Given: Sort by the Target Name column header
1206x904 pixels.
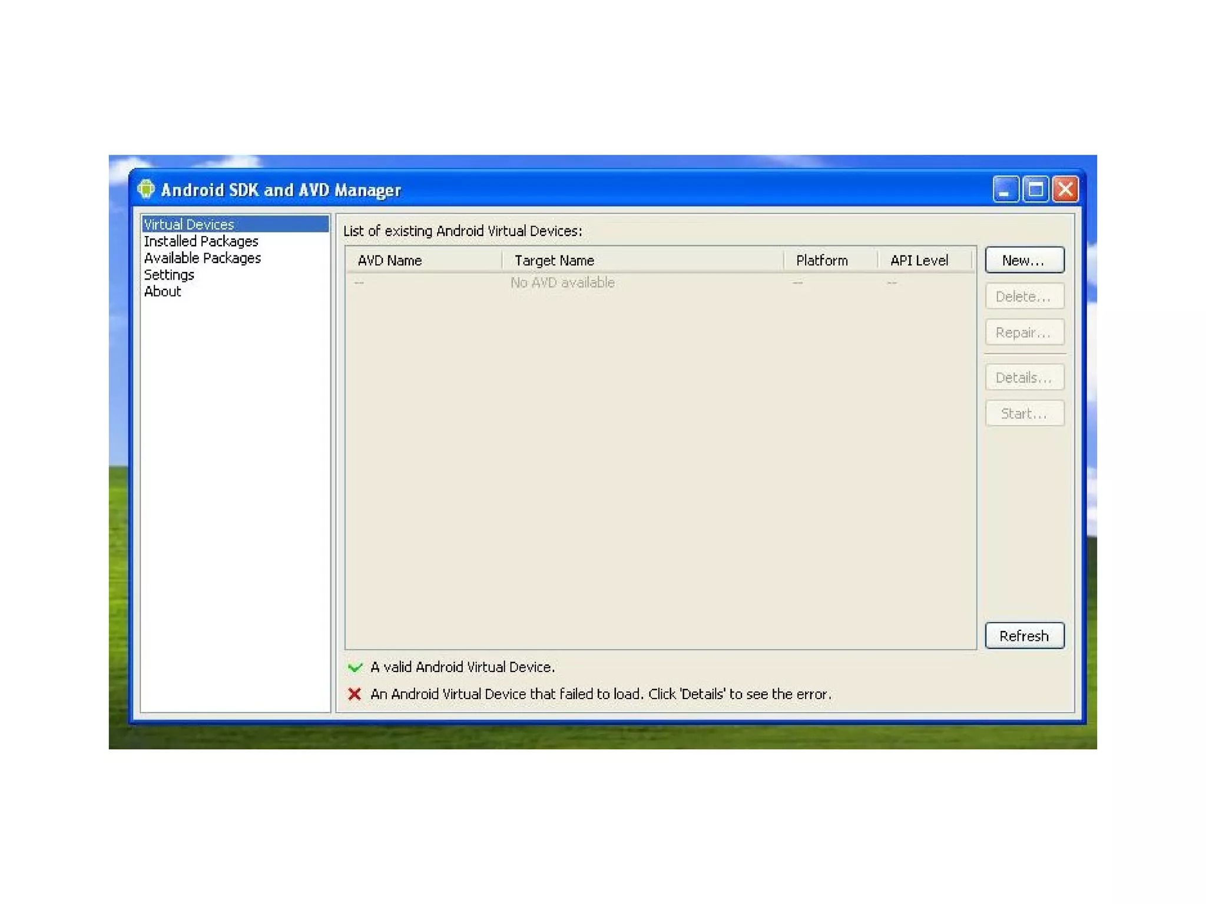Looking at the screenshot, I should (554, 260).
